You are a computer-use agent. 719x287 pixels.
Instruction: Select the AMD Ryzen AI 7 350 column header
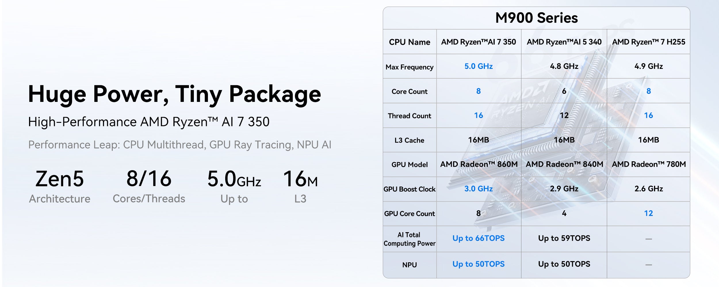(479, 42)
